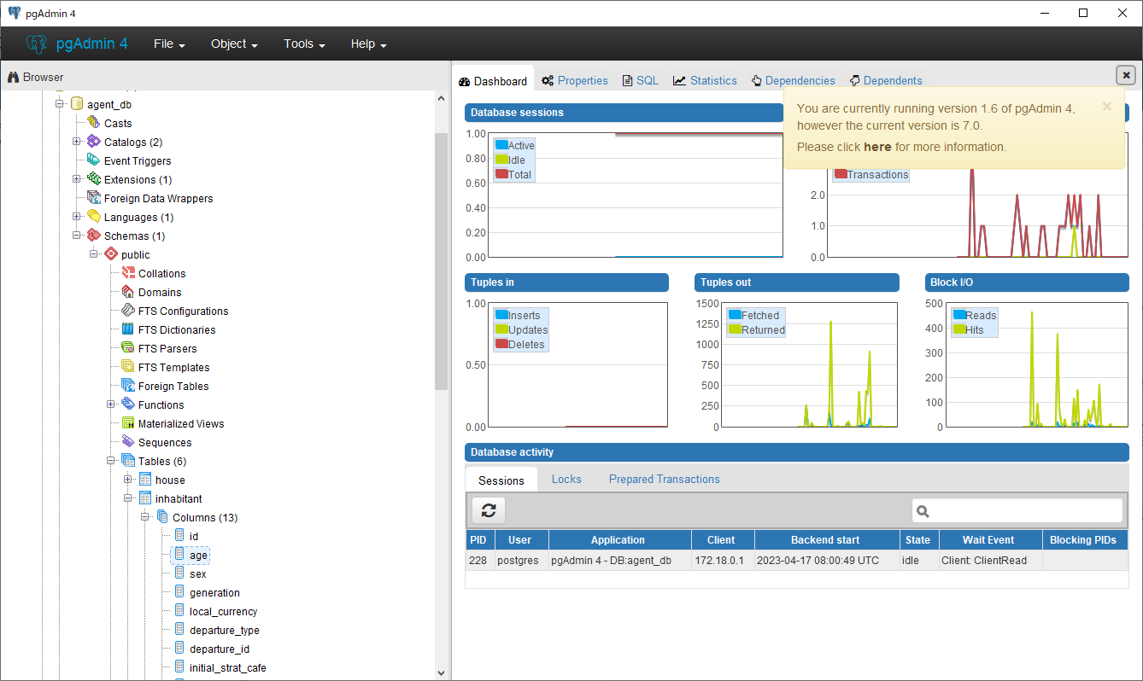Click the sessions search input field

click(1025, 510)
